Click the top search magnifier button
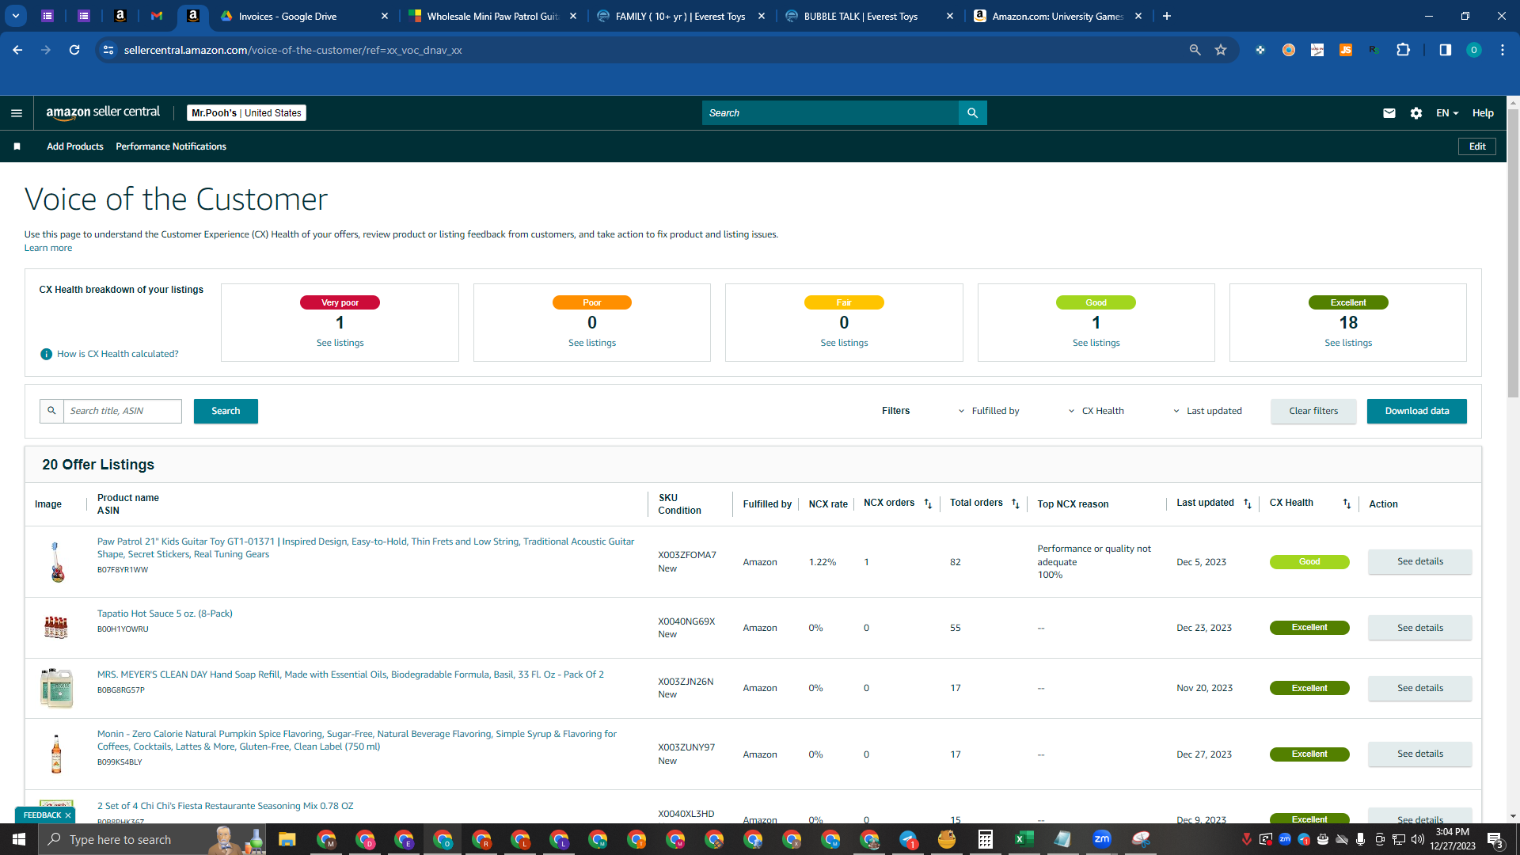1520x855 pixels. [972, 113]
